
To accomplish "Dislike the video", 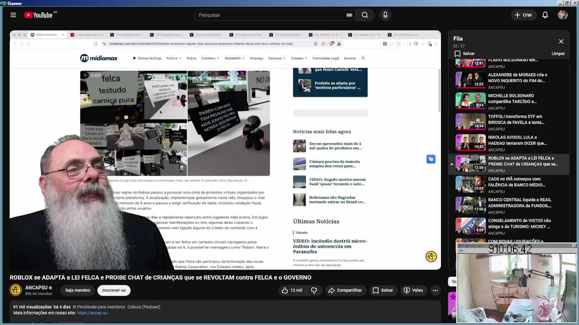I will coord(314,290).
